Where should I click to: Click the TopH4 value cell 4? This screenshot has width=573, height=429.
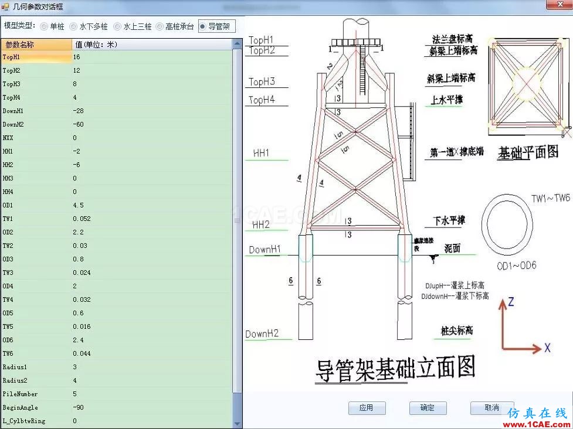click(152, 97)
